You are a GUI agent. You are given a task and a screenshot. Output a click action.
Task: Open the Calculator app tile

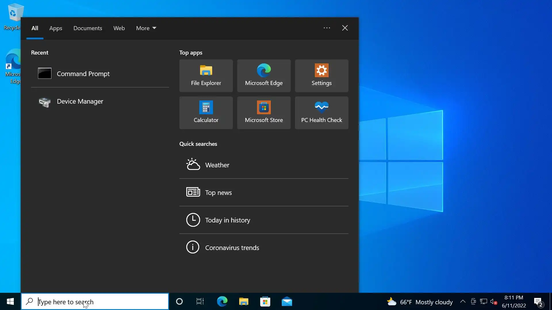click(206, 113)
